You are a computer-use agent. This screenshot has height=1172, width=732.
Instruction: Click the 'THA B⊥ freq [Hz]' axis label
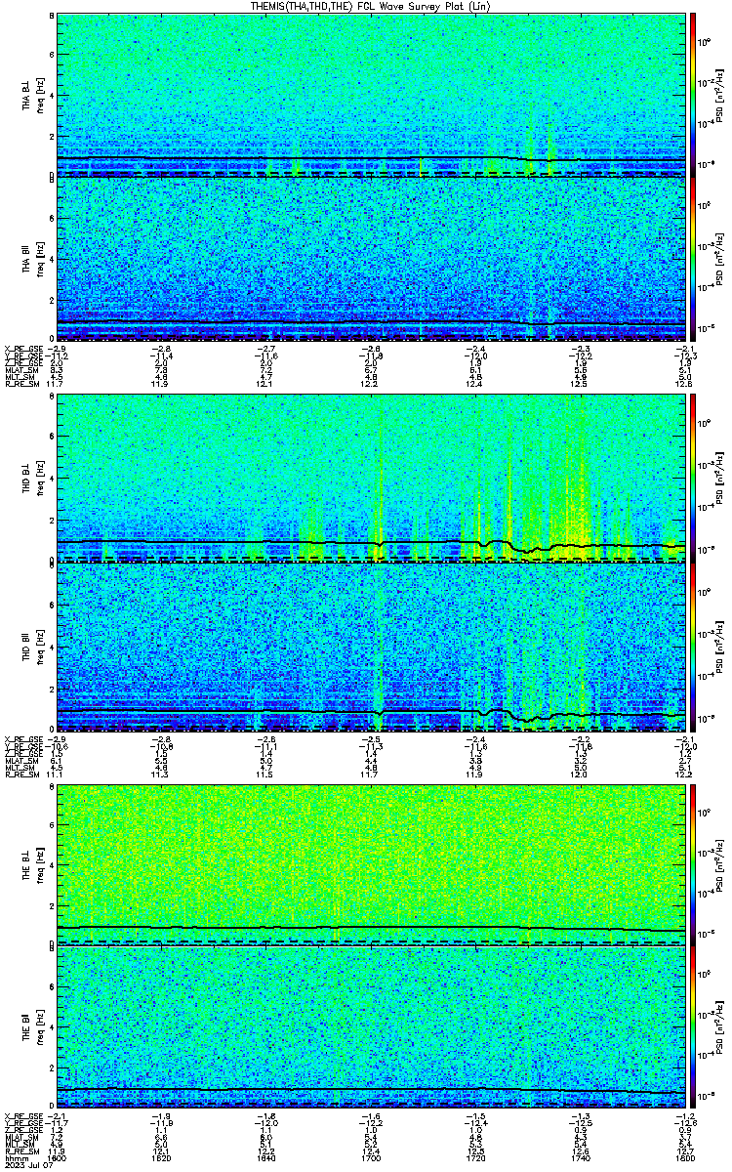click(x=34, y=95)
